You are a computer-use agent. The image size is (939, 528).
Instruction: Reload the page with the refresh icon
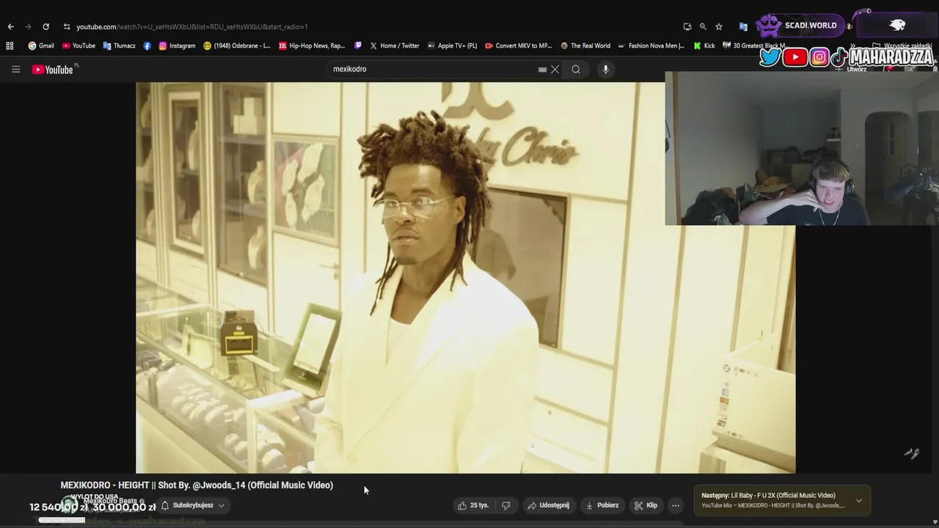pyautogui.click(x=45, y=26)
